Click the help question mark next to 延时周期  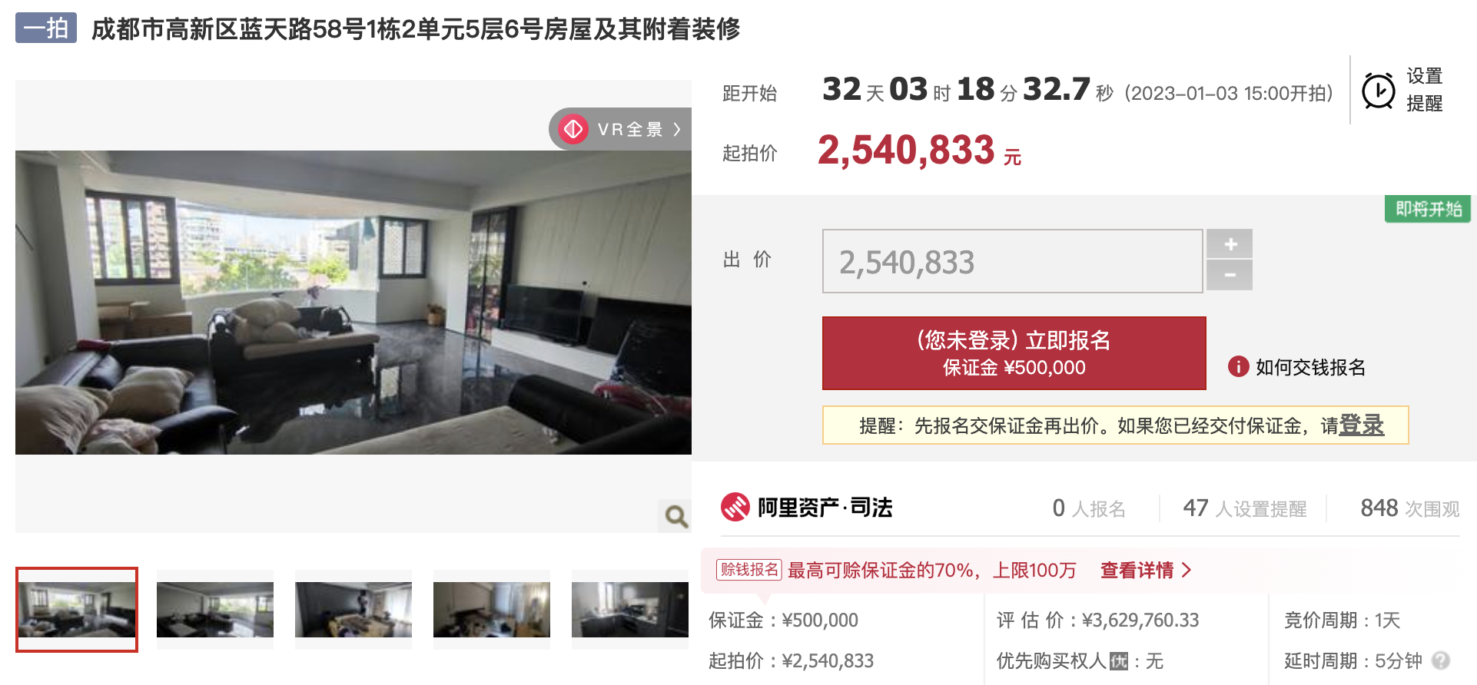coord(1441,660)
